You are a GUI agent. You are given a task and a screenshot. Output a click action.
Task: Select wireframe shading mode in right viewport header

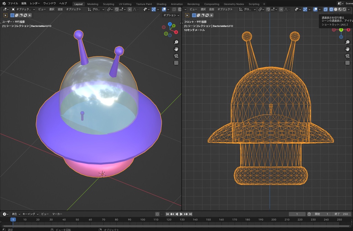(331, 9)
